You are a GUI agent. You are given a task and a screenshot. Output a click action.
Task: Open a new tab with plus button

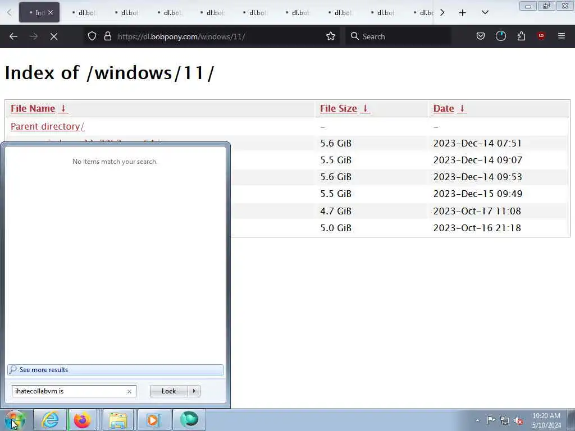(x=462, y=13)
